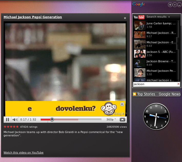Click the analog clock gadget
182x162 pixels.
pyautogui.click(x=156, y=116)
